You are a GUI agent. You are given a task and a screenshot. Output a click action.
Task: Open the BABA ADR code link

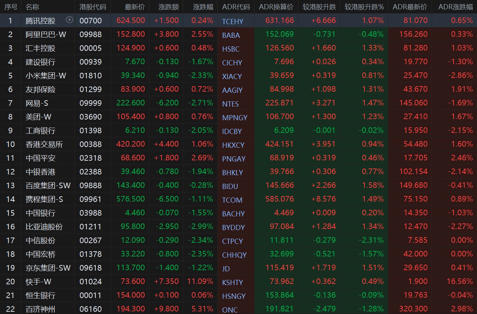click(x=231, y=35)
